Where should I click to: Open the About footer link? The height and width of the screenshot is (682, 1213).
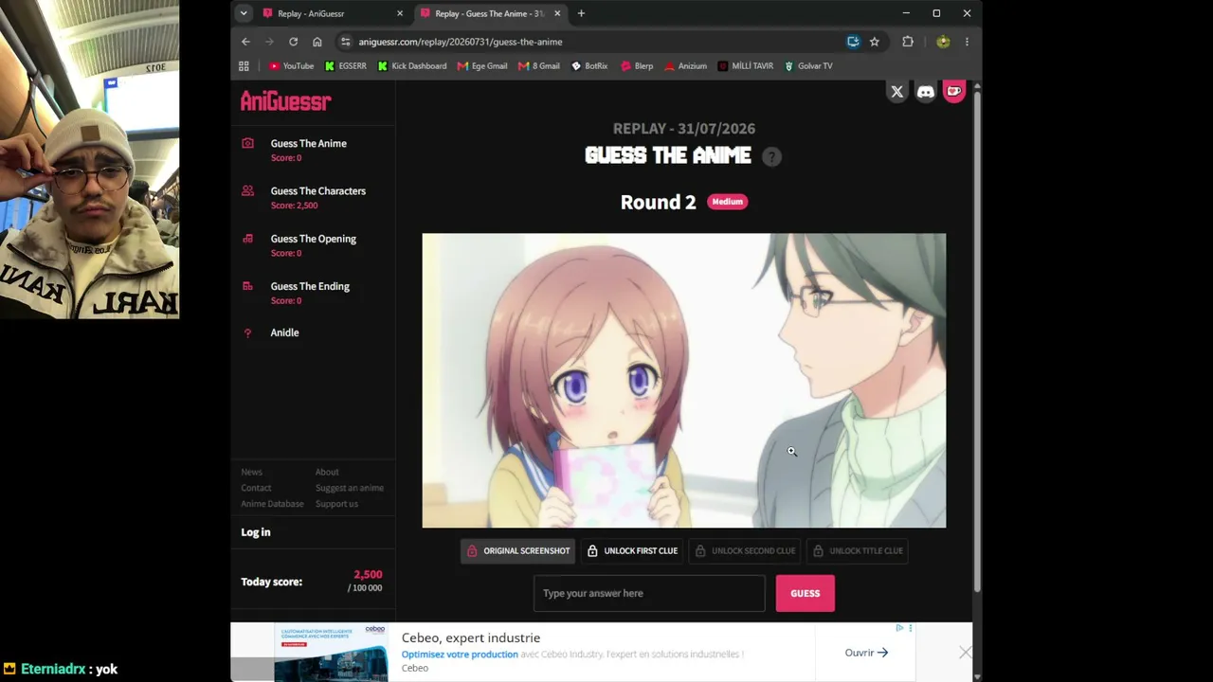pyautogui.click(x=327, y=472)
